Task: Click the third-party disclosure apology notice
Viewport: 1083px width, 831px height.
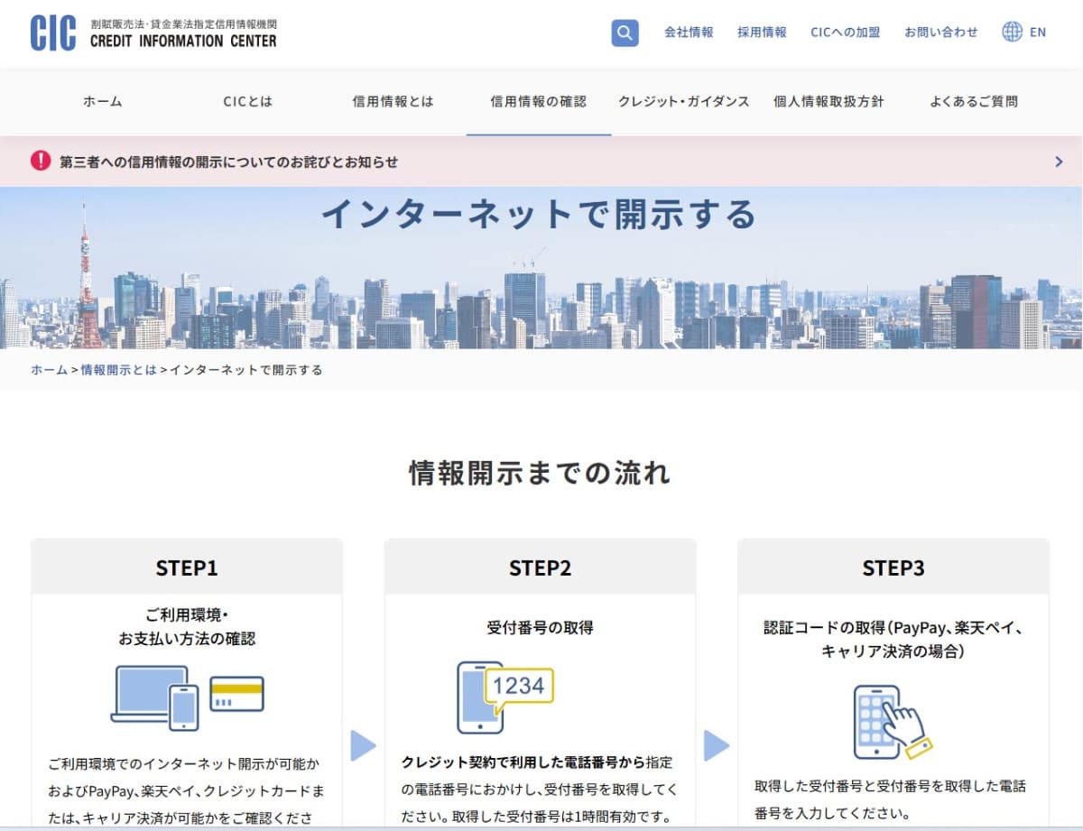Action: tap(231, 162)
